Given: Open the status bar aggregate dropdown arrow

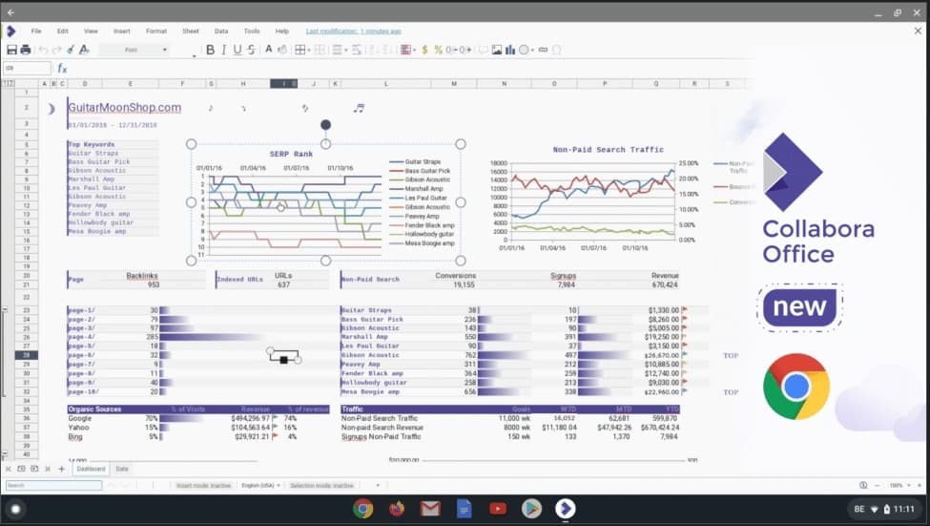Looking at the screenshot, I should [x=378, y=486].
